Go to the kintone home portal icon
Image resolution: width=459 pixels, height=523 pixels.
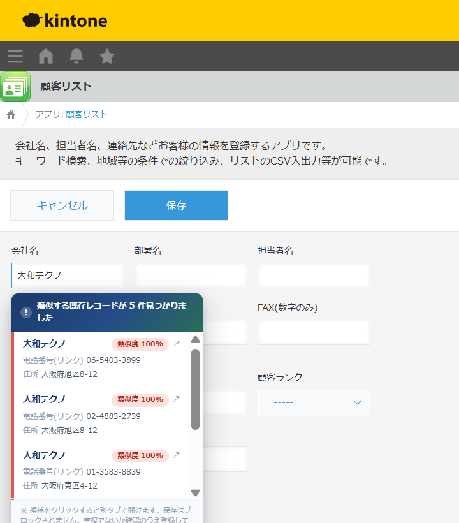tap(46, 56)
